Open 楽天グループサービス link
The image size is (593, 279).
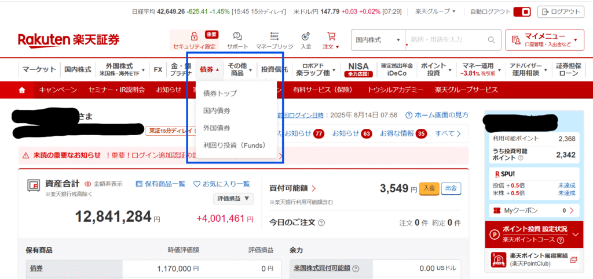tap(466, 90)
